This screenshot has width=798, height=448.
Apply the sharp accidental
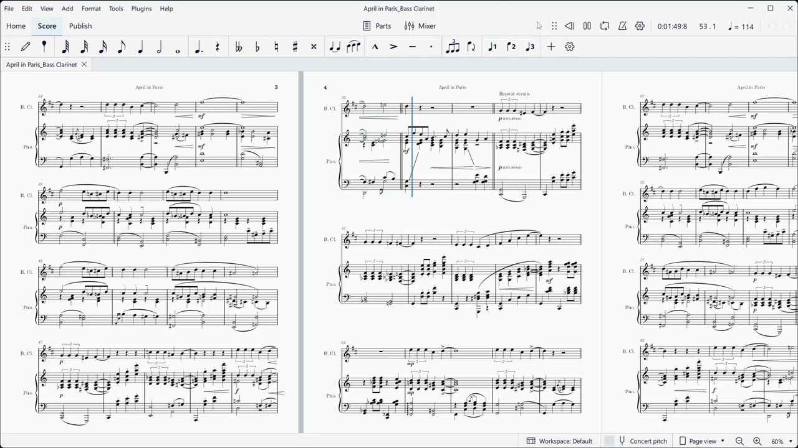tap(295, 47)
